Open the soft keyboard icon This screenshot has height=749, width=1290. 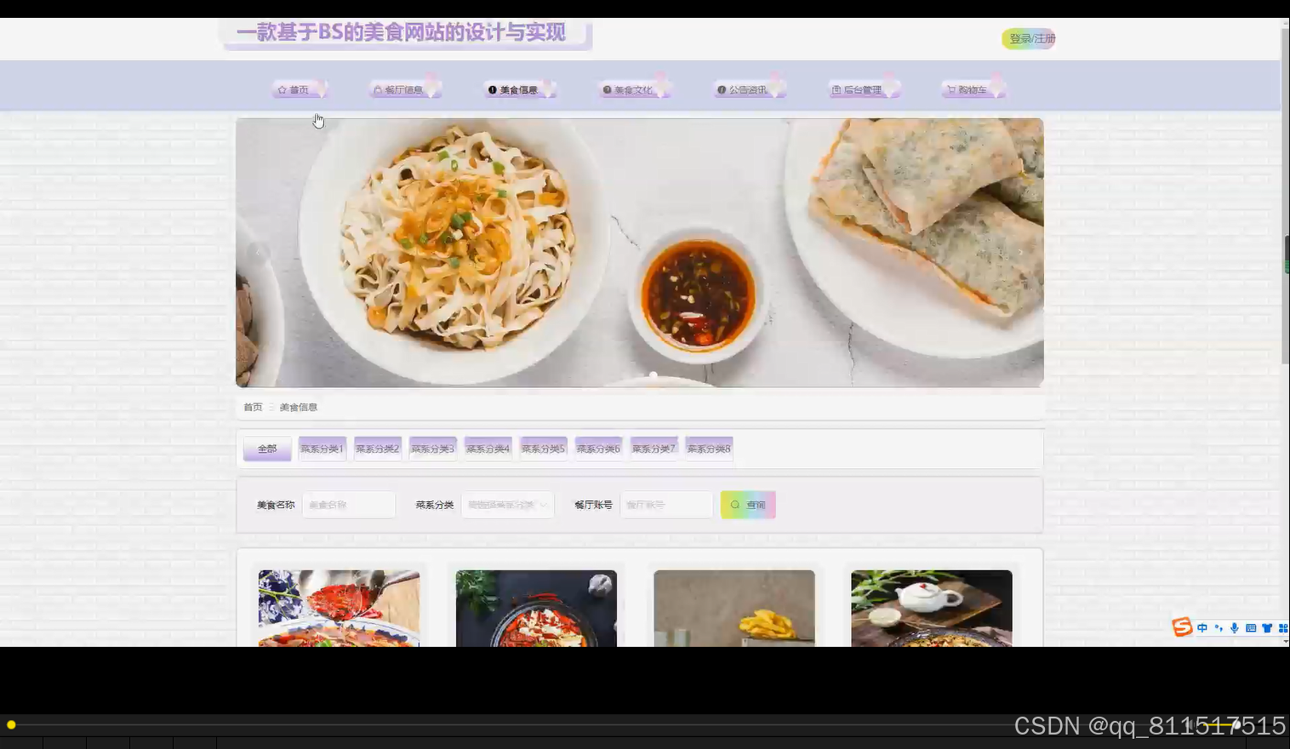click(1251, 628)
